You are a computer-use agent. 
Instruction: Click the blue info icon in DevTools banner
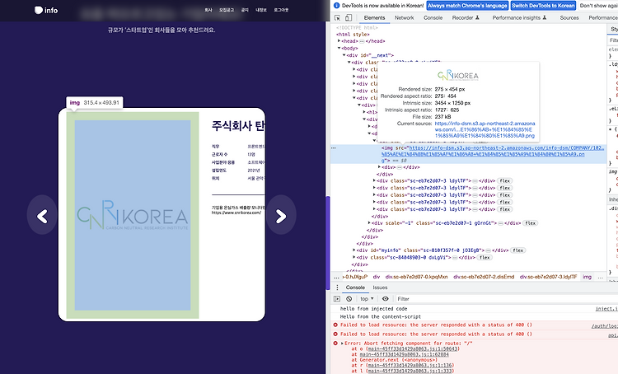coord(336,6)
